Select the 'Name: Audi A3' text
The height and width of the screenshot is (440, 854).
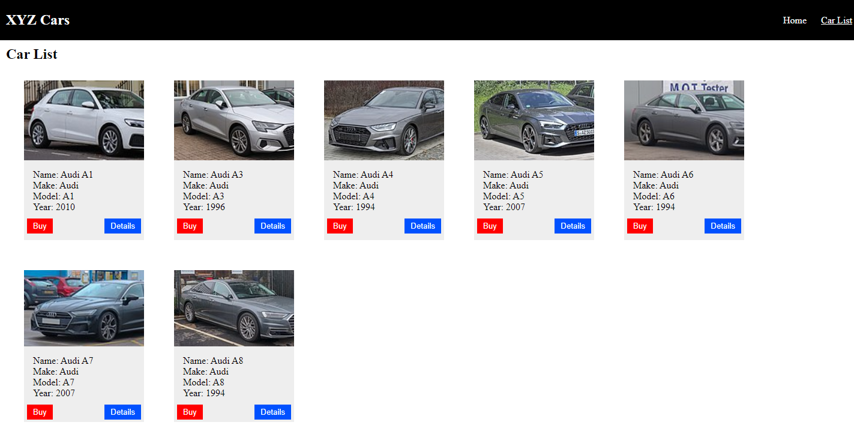[213, 175]
